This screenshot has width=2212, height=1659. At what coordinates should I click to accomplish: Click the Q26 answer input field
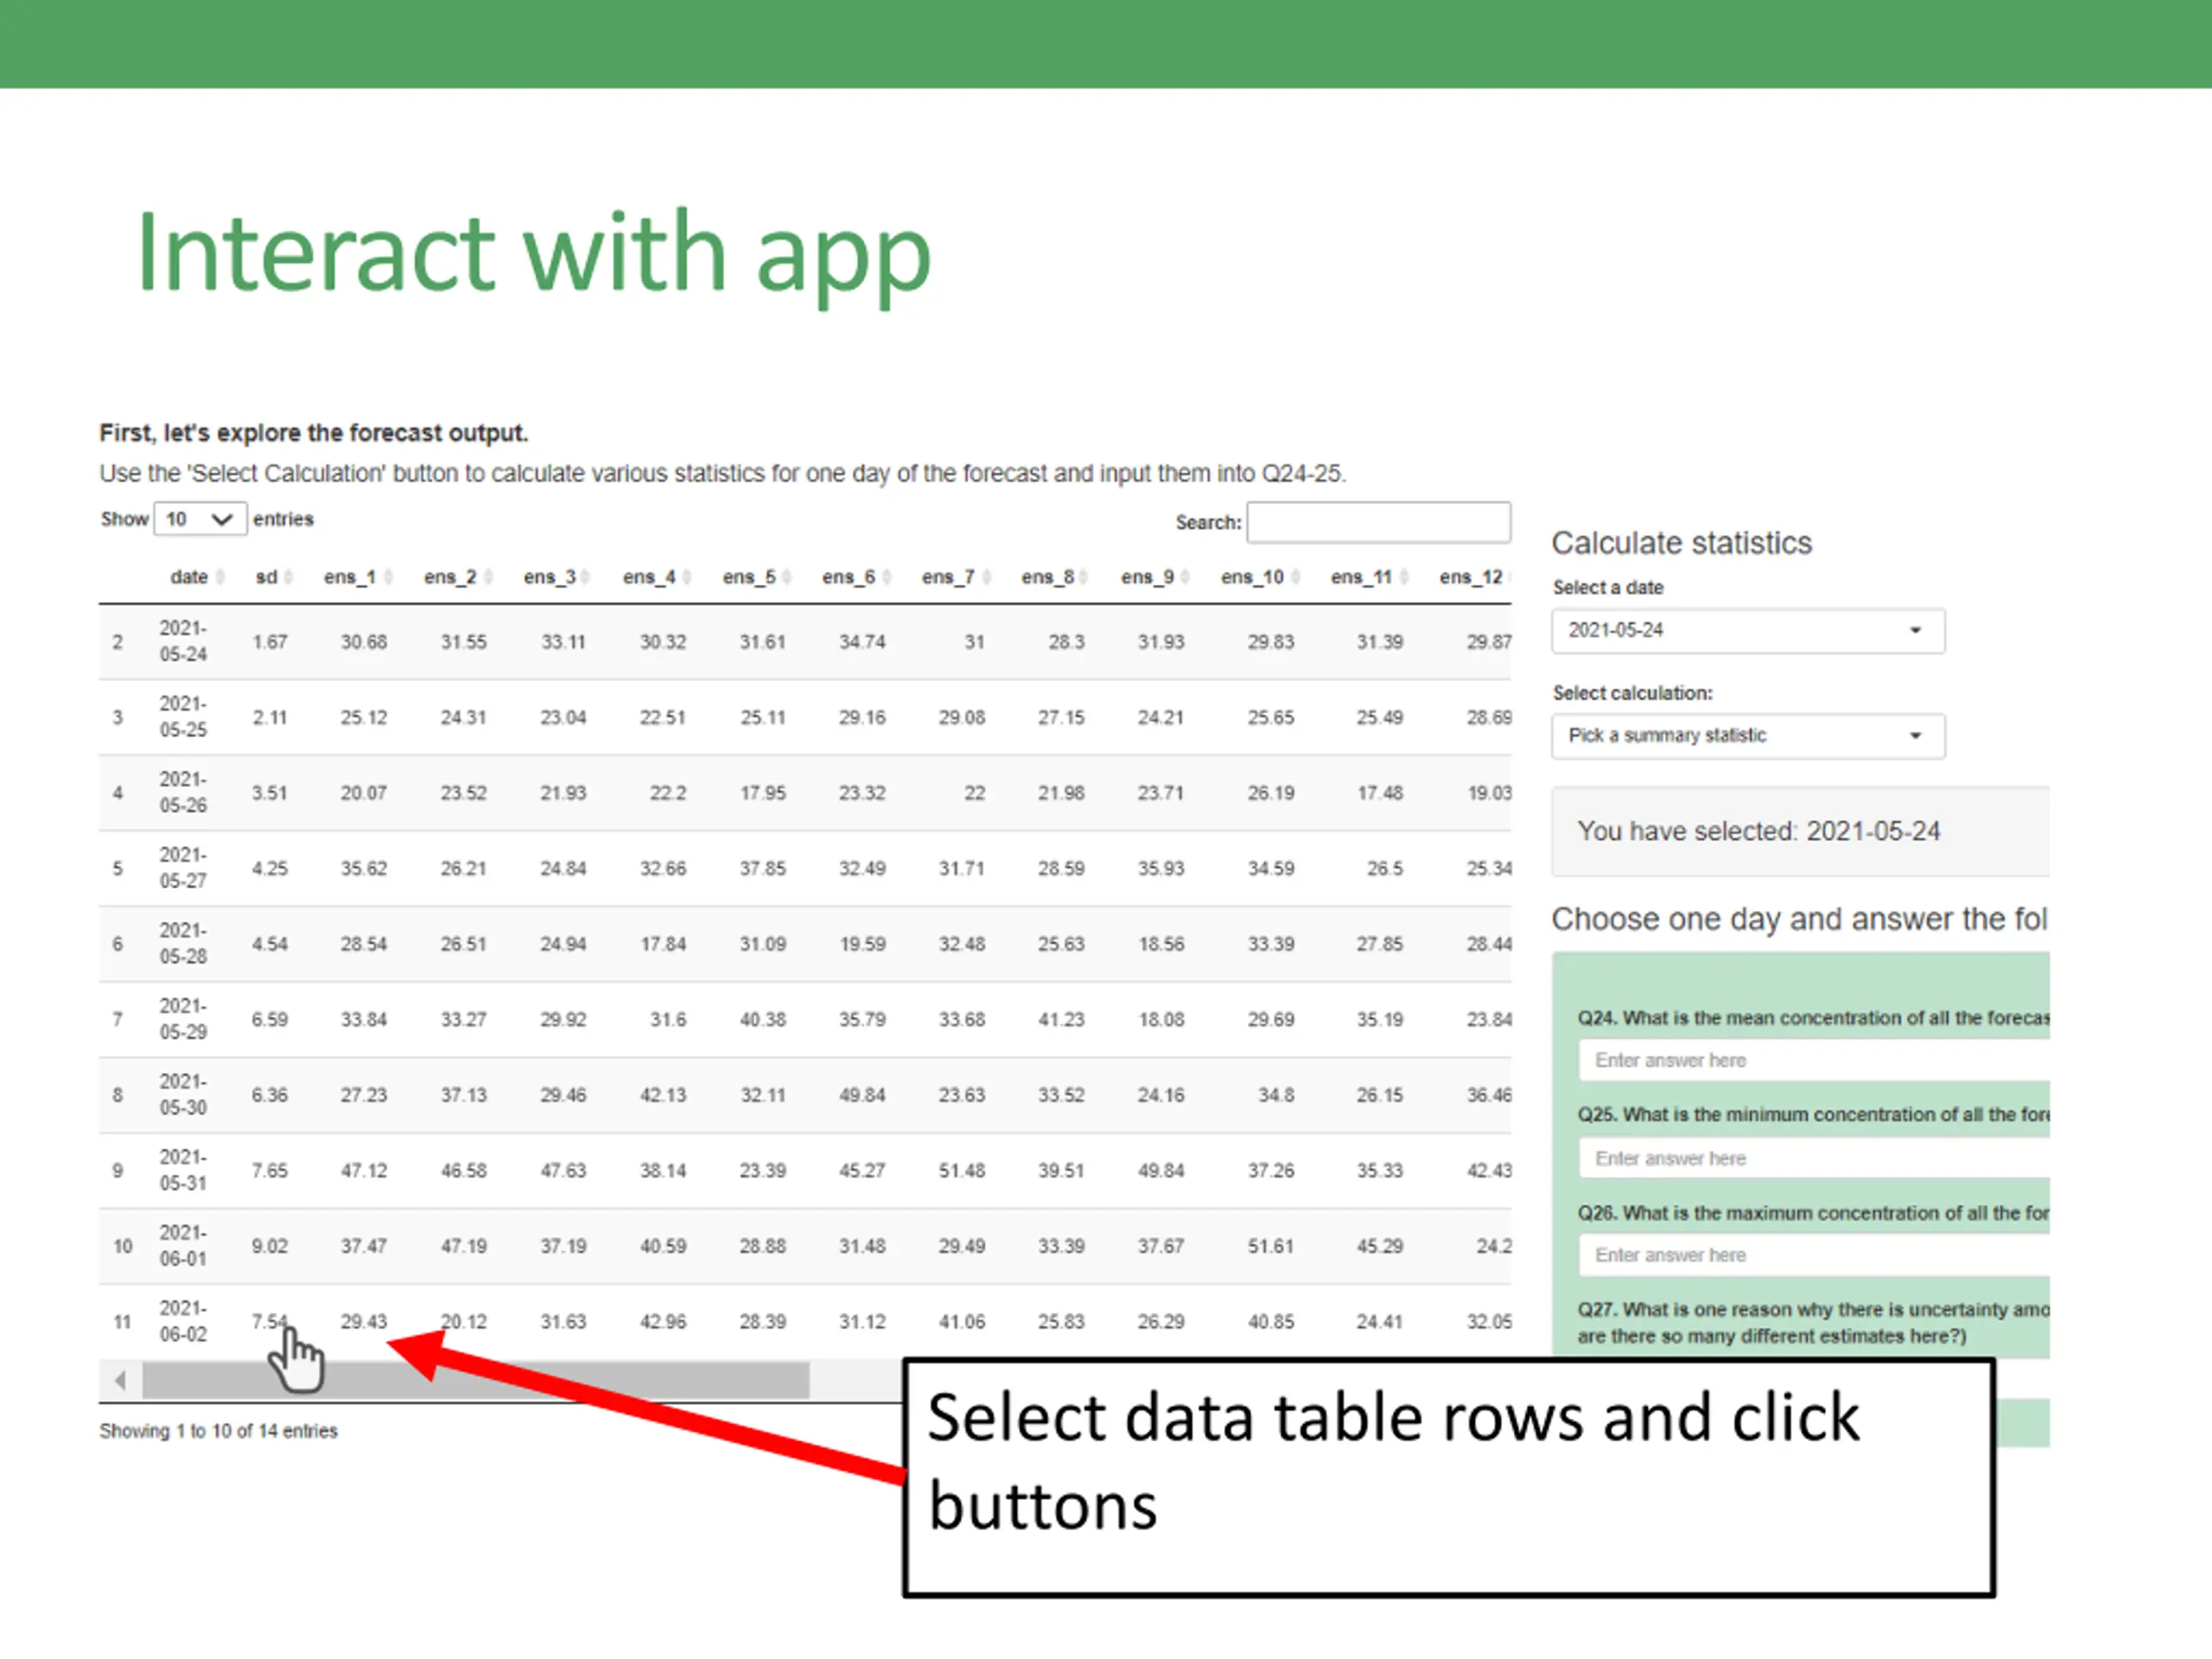[x=1814, y=1255]
